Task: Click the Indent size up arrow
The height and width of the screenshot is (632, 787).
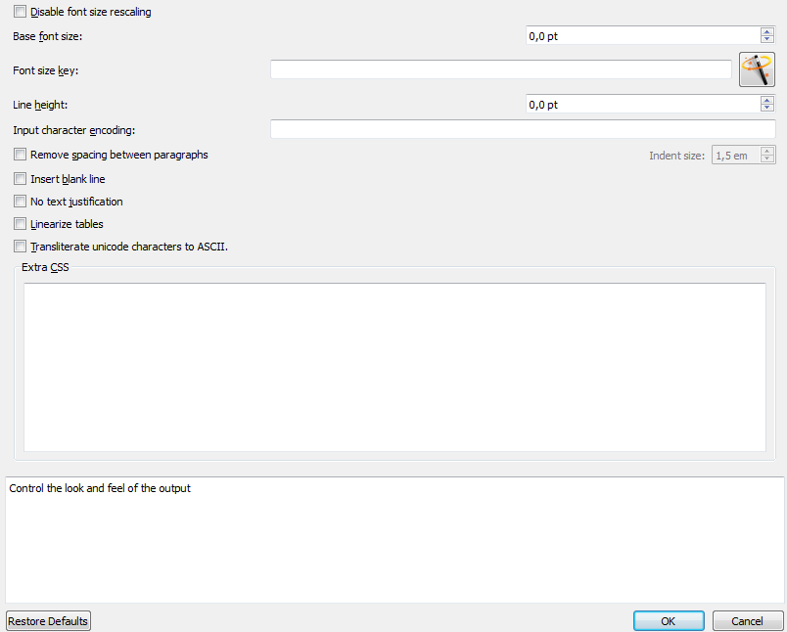Action: coord(767,151)
